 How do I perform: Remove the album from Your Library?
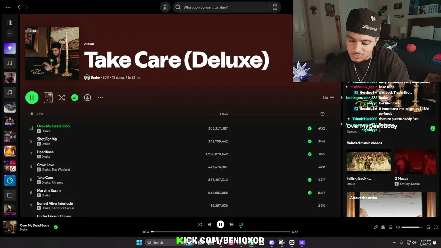[x=74, y=98]
